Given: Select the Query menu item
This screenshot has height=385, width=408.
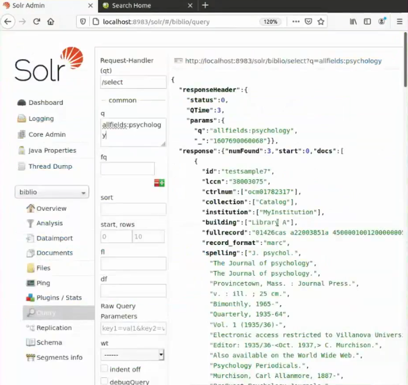Looking at the screenshot, I should coord(59,313).
